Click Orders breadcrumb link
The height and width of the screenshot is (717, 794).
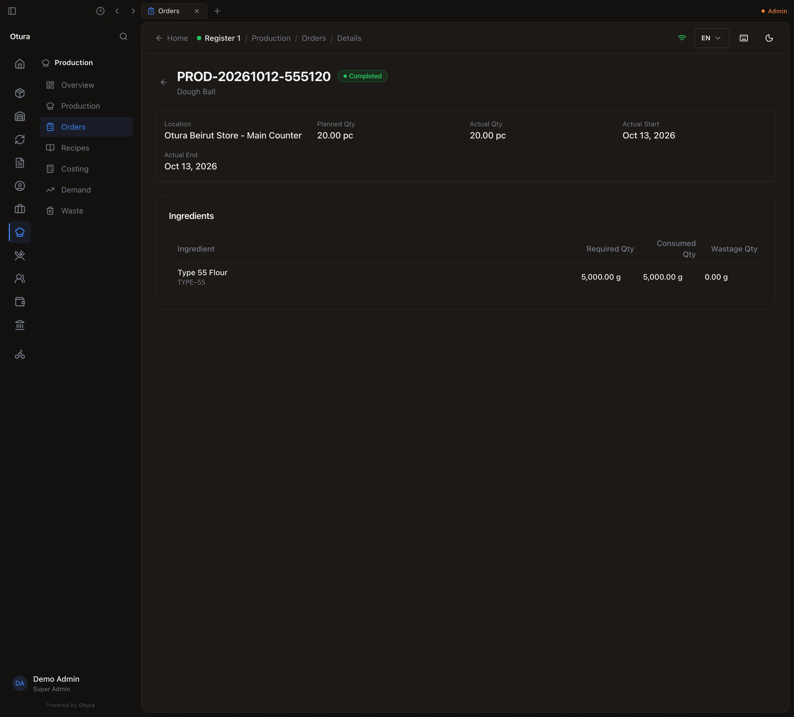coord(313,38)
